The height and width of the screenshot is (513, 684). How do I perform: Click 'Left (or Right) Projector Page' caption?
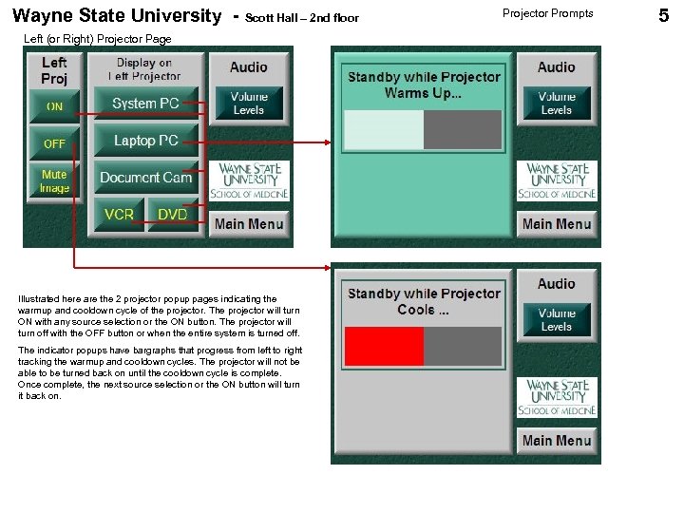click(x=97, y=39)
